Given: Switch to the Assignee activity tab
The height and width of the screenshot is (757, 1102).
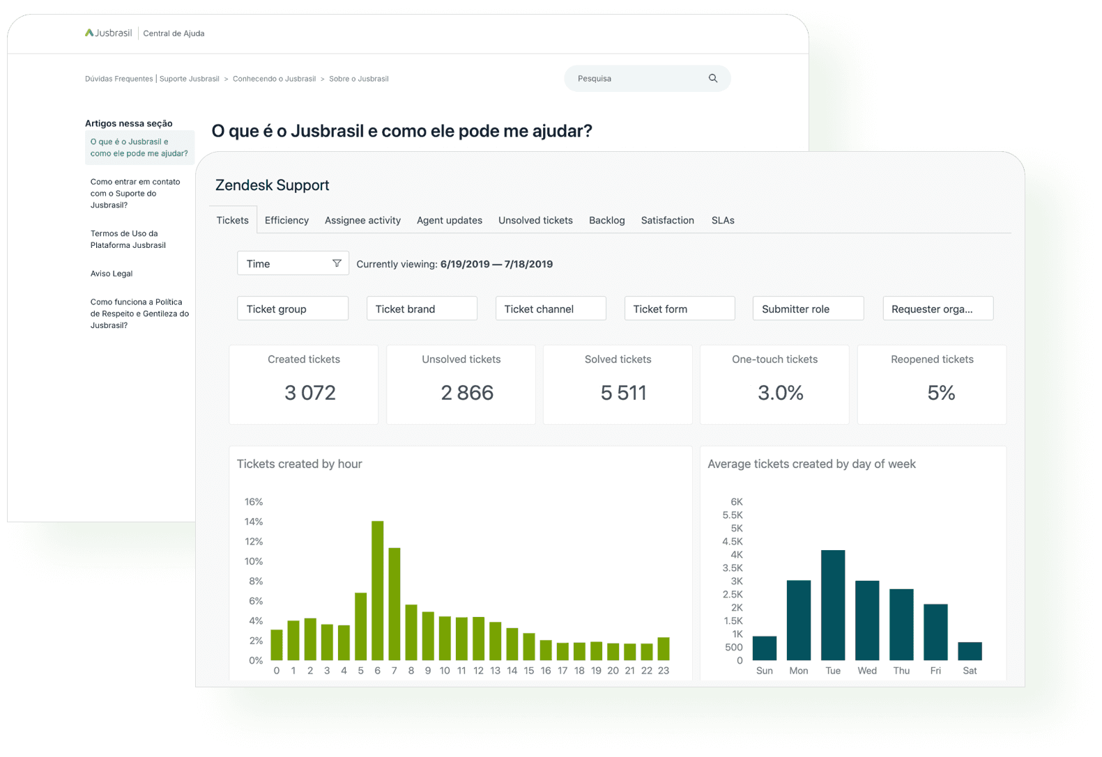Looking at the screenshot, I should (362, 220).
